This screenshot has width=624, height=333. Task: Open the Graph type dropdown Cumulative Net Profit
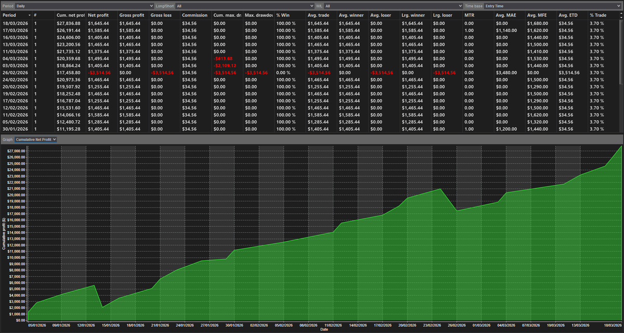[36, 140]
